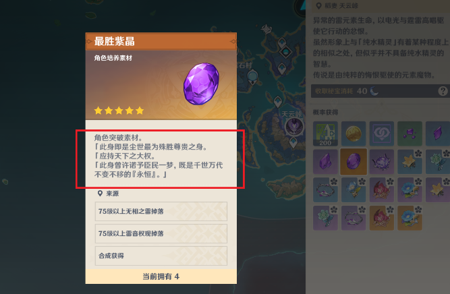Click the diamond-shaped domain map marker
This screenshot has width=450, height=294.
pos(286,52)
